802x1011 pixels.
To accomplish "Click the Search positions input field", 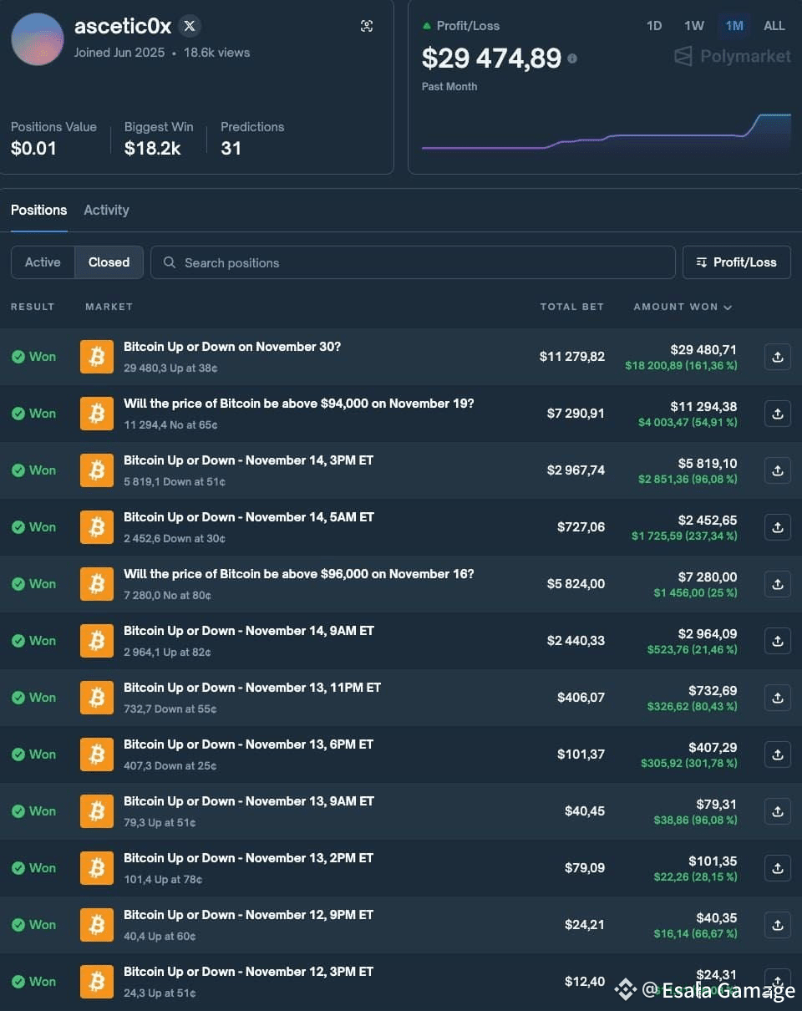I will click(x=413, y=262).
